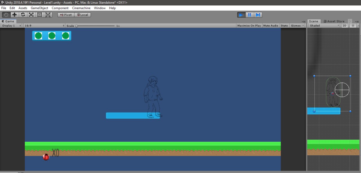The height and width of the screenshot is (173, 361).
Task: Toggle Gizmos in Game view
Action: [x=296, y=26]
